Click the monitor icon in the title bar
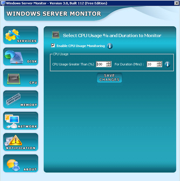Viewport: 180px width, 181px height. pos(3,3)
